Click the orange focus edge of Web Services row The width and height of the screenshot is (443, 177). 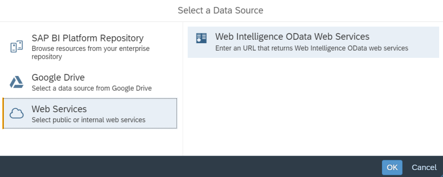point(3,113)
